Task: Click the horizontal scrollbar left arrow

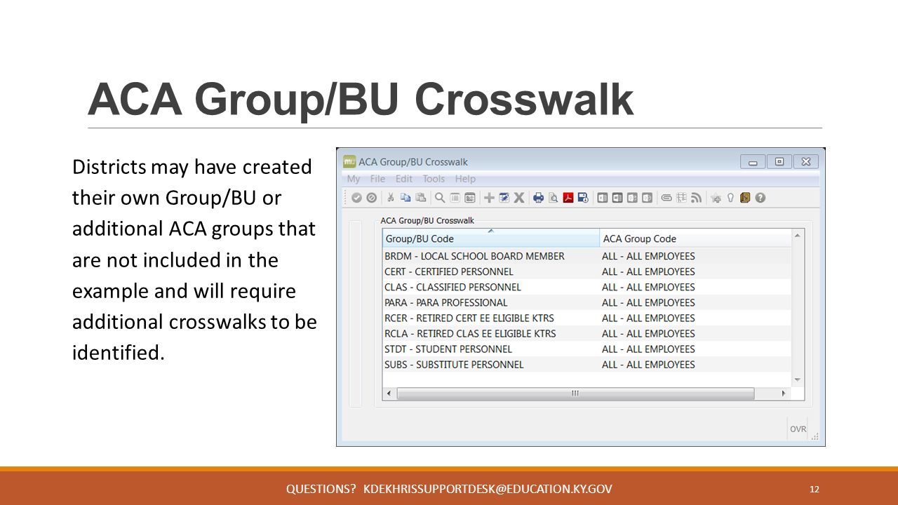Action: pos(389,393)
